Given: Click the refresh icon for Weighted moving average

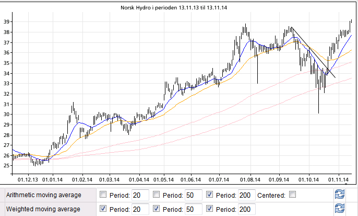Looking at the screenshot, I should click(x=340, y=209).
